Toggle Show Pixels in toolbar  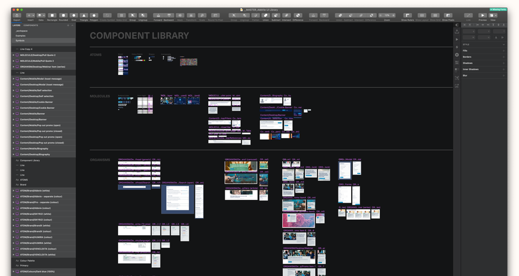(448, 16)
